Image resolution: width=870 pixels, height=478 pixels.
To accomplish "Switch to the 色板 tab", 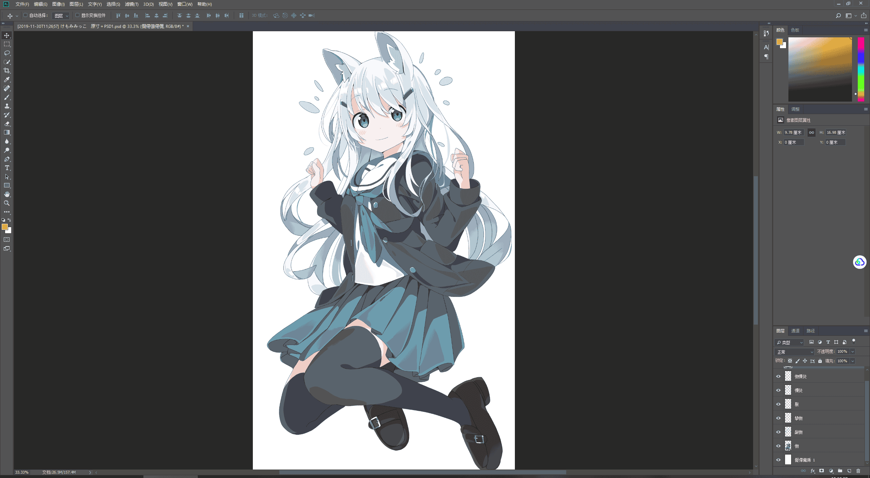I will tap(795, 30).
